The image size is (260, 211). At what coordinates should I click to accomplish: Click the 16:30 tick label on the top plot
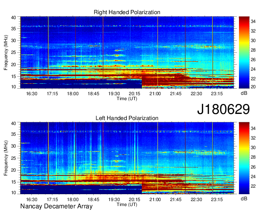(x=32, y=94)
